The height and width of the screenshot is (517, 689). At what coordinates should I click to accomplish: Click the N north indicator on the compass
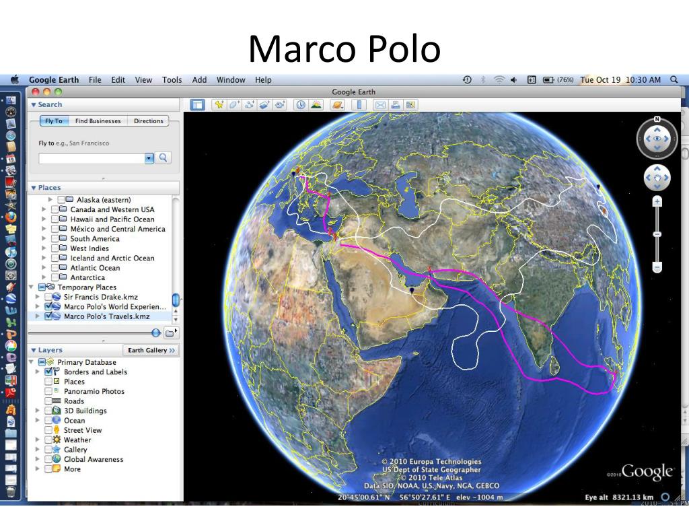tap(657, 119)
